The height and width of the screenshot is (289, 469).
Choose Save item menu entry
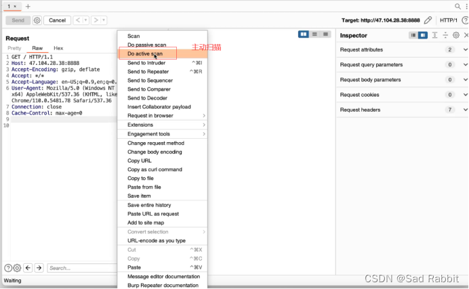pos(163,196)
